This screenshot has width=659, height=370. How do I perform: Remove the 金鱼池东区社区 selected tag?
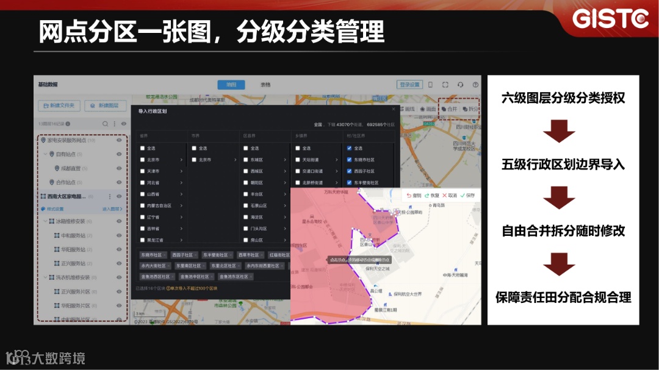[x=251, y=277]
